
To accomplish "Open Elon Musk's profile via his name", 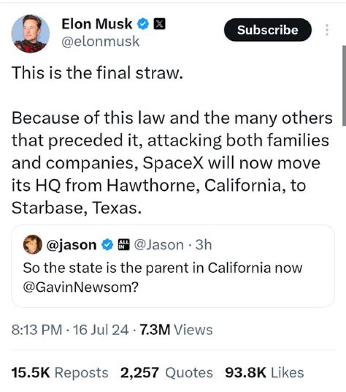I will coord(97,24).
